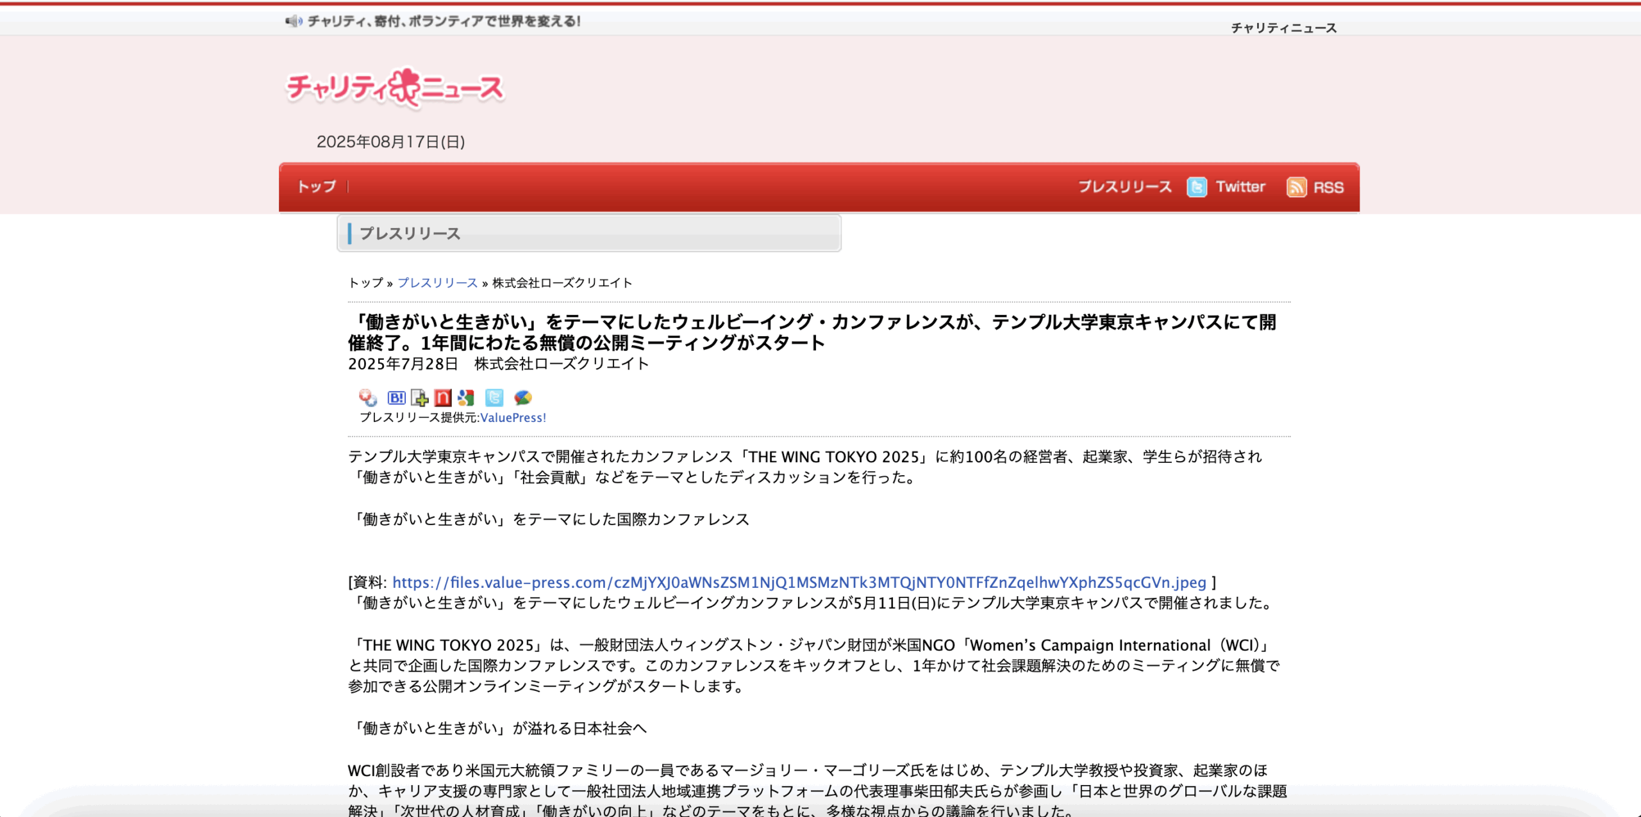
Task: Click the チャリティニュース site logo
Action: [x=396, y=88]
